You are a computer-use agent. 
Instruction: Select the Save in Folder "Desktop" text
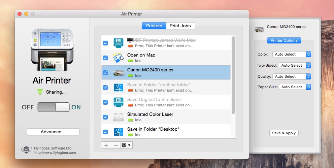pos(153,129)
